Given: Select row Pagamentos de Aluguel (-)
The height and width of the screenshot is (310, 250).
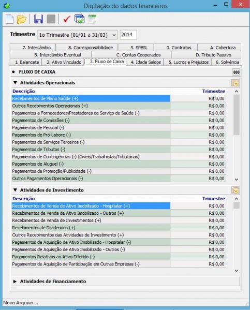Looking at the screenshot, I should 119,164.
